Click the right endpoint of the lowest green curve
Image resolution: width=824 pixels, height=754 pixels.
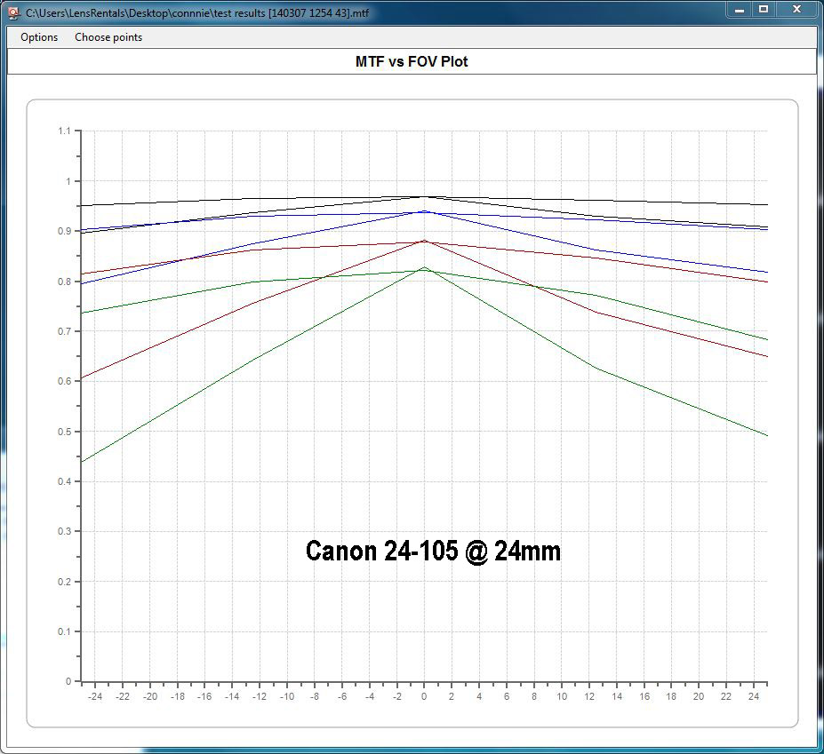(766, 435)
